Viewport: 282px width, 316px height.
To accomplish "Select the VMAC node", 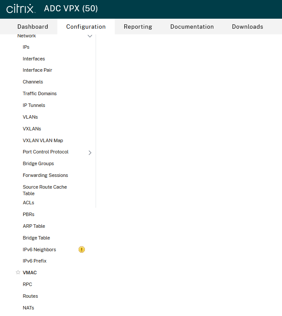I will pyautogui.click(x=30, y=273).
